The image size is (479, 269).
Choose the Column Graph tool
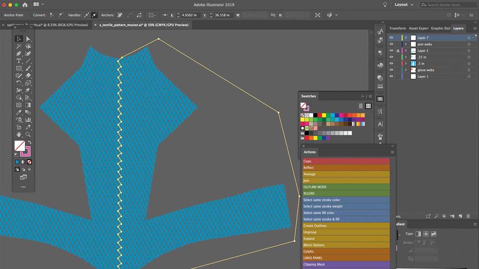[28, 120]
